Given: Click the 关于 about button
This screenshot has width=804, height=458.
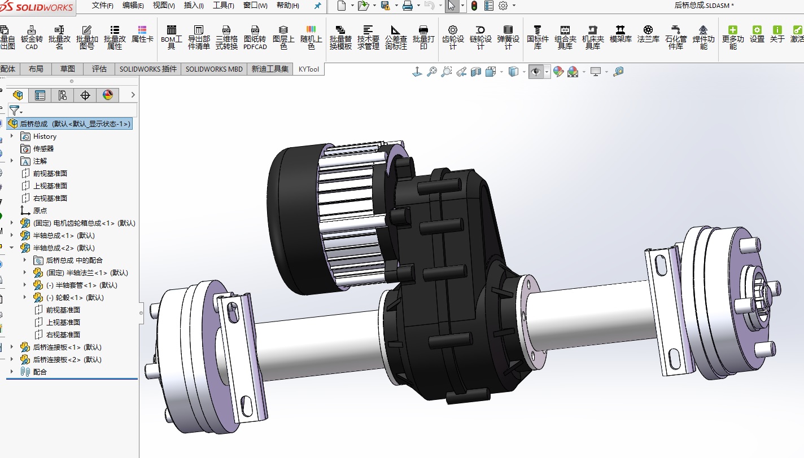Looking at the screenshot, I should 777,34.
